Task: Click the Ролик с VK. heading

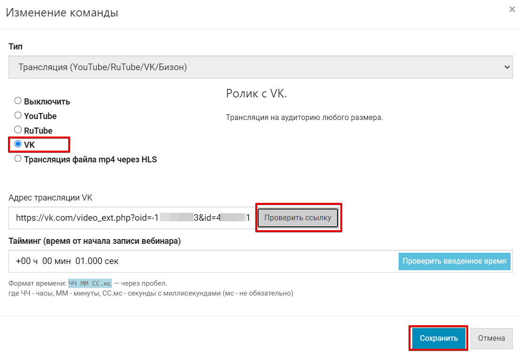Action: tap(256, 94)
